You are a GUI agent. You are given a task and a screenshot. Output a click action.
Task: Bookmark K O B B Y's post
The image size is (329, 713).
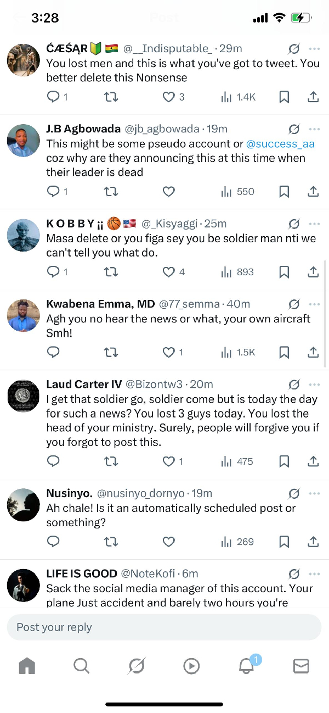284,272
